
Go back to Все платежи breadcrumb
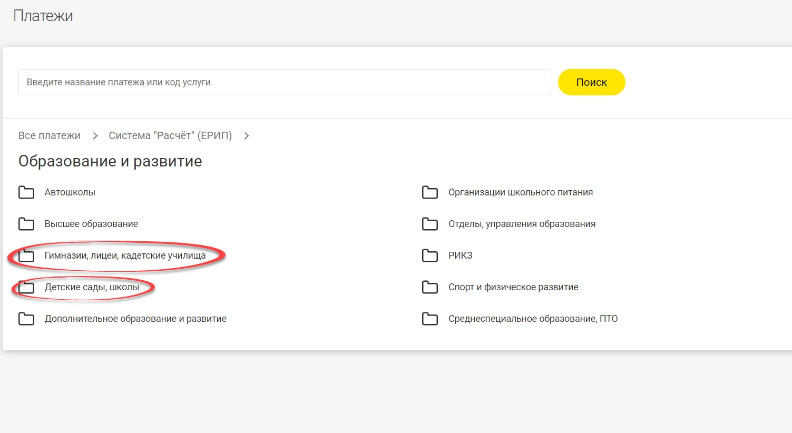click(x=50, y=135)
